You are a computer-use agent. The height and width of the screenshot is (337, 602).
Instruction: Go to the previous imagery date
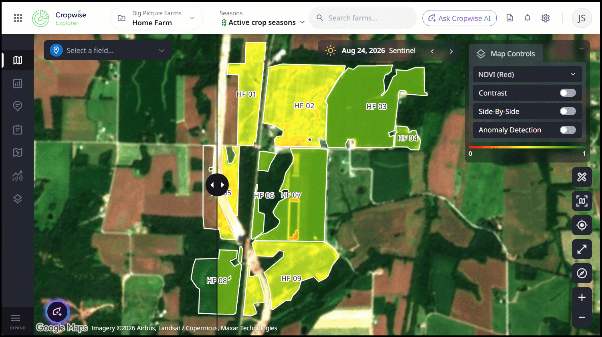pyautogui.click(x=432, y=51)
